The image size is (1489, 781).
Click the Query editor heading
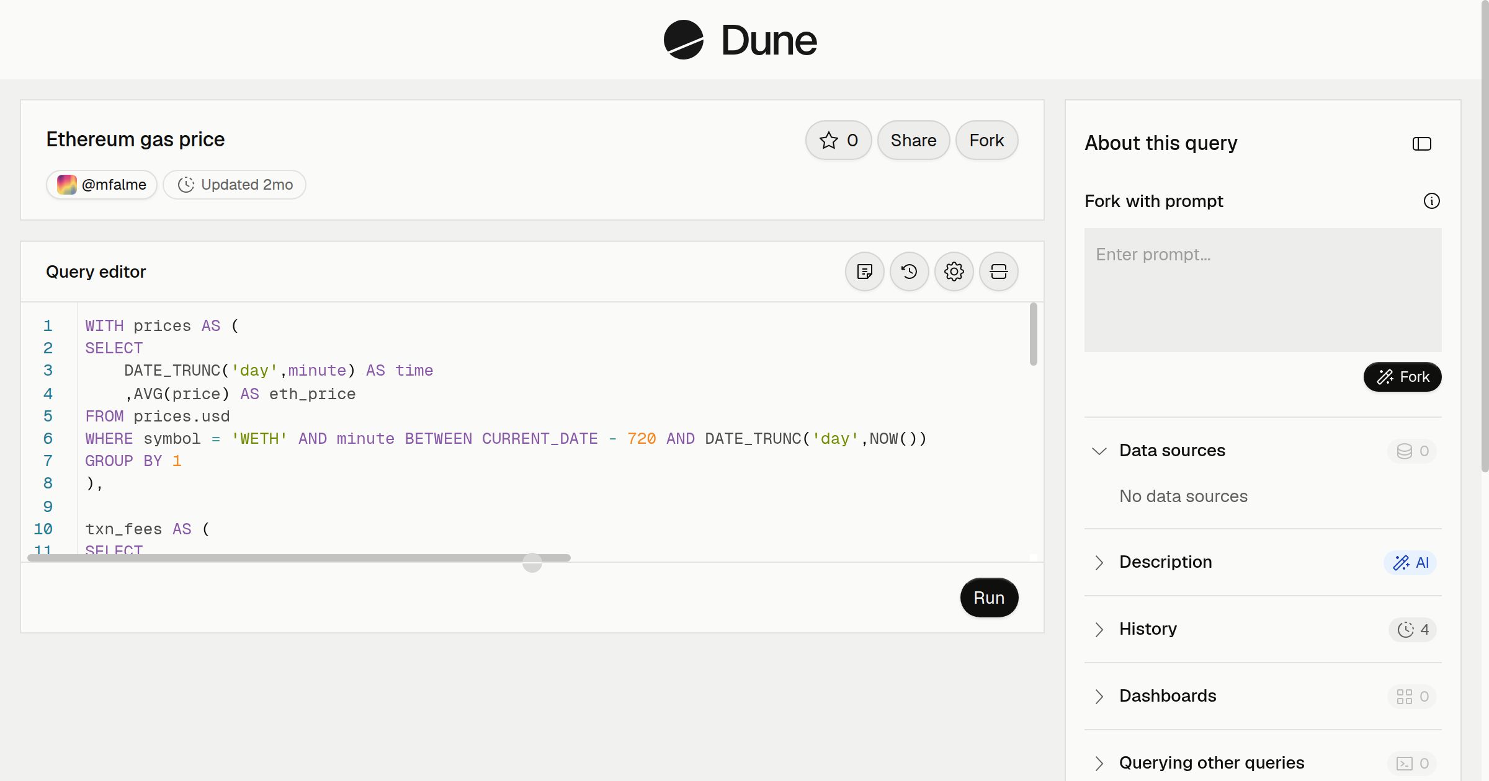[96, 272]
